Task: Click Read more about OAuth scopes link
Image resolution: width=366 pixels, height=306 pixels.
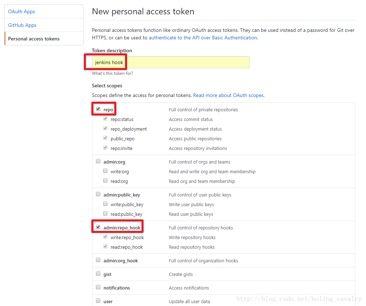Action: tap(229, 96)
